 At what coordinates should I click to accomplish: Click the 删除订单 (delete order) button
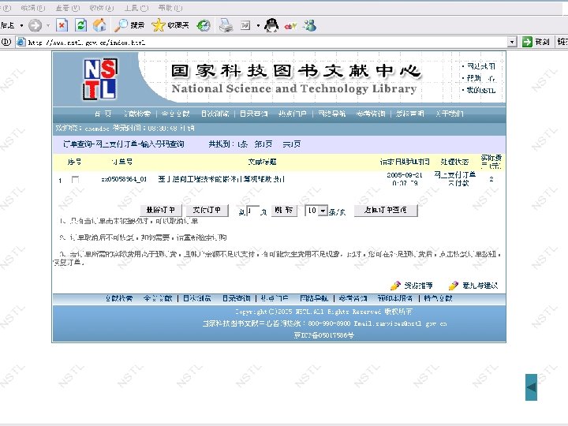click(161, 210)
